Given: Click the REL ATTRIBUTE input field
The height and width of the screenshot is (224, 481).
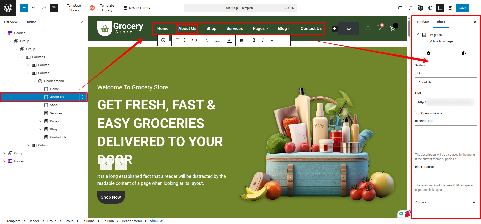Looking at the screenshot, I should (446, 176).
